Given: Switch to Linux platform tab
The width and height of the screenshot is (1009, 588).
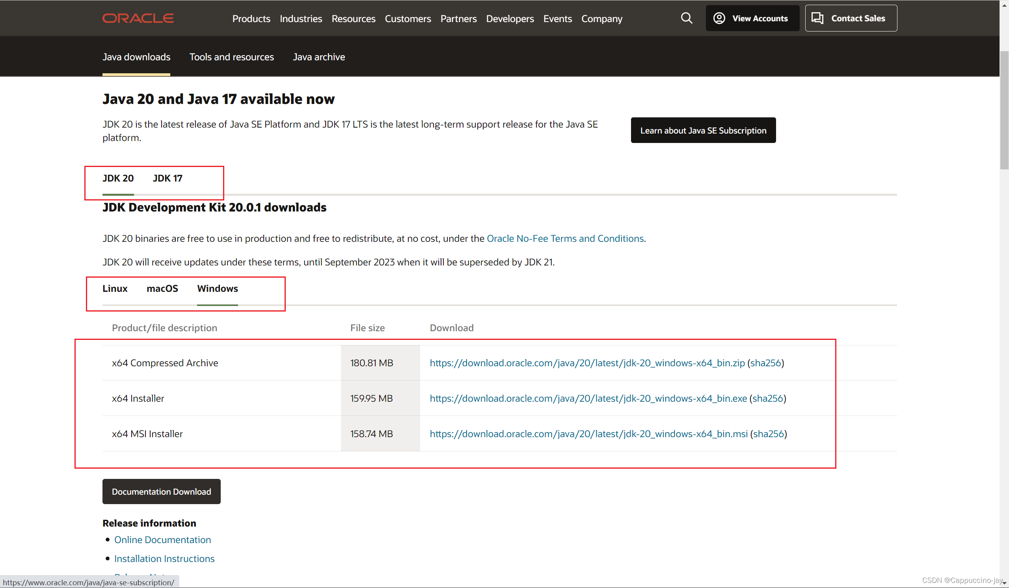Looking at the screenshot, I should (x=114, y=288).
